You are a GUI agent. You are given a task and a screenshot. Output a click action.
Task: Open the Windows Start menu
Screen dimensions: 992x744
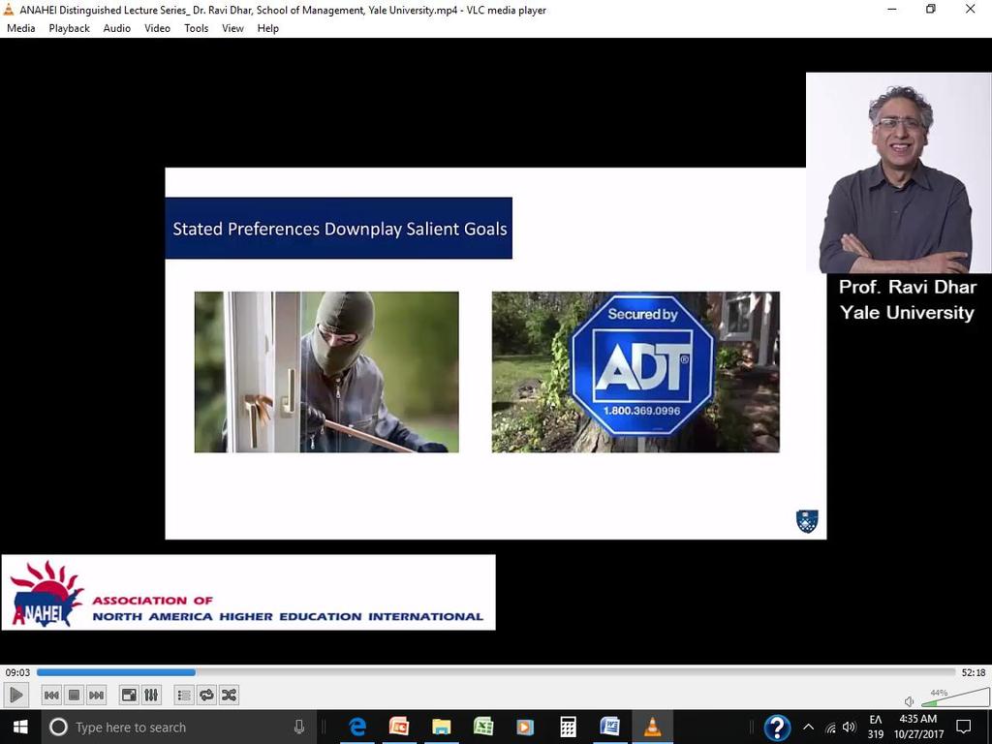click(x=20, y=727)
